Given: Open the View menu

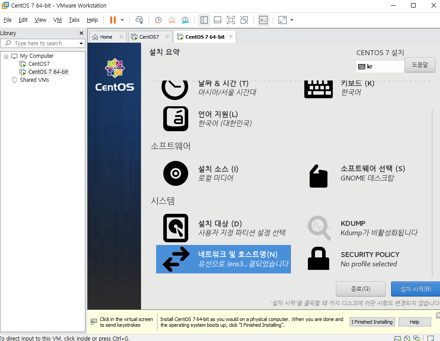Looking at the screenshot, I should 40,20.
